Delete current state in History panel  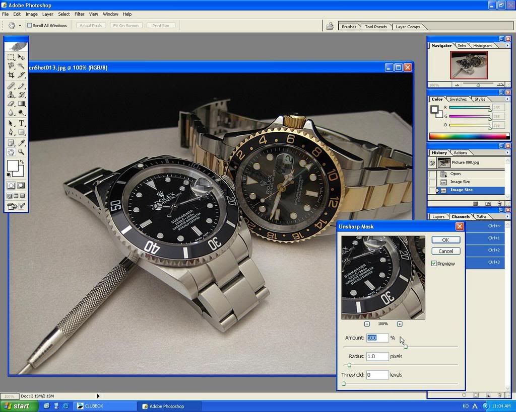point(499,204)
